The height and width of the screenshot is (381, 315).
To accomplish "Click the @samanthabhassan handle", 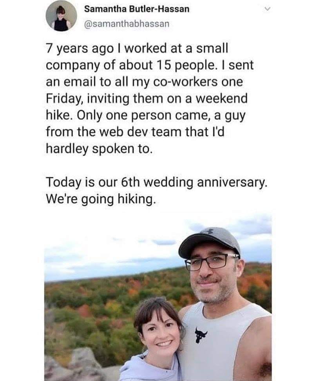I will click(x=127, y=24).
